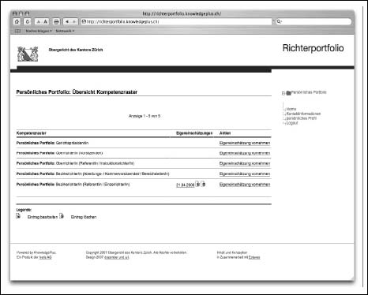The image size is (368, 295).
Task: Edit the Bezirksrichterin (Referentin) entry icon
Action: [x=197, y=184]
